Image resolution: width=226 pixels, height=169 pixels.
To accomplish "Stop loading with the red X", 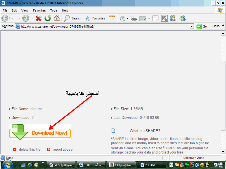I will (x=39, y=18).
